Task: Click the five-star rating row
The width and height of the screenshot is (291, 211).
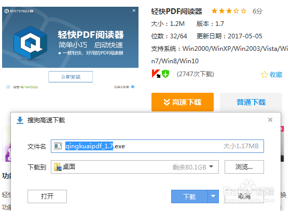Action: (x=229, y=11)
